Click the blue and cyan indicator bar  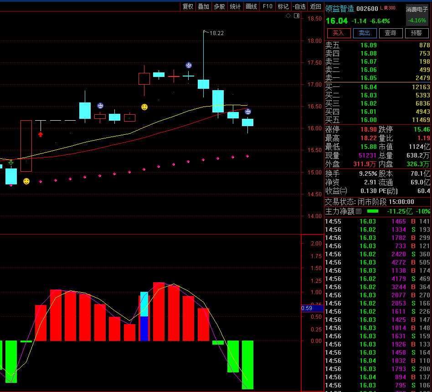point(144,316)
